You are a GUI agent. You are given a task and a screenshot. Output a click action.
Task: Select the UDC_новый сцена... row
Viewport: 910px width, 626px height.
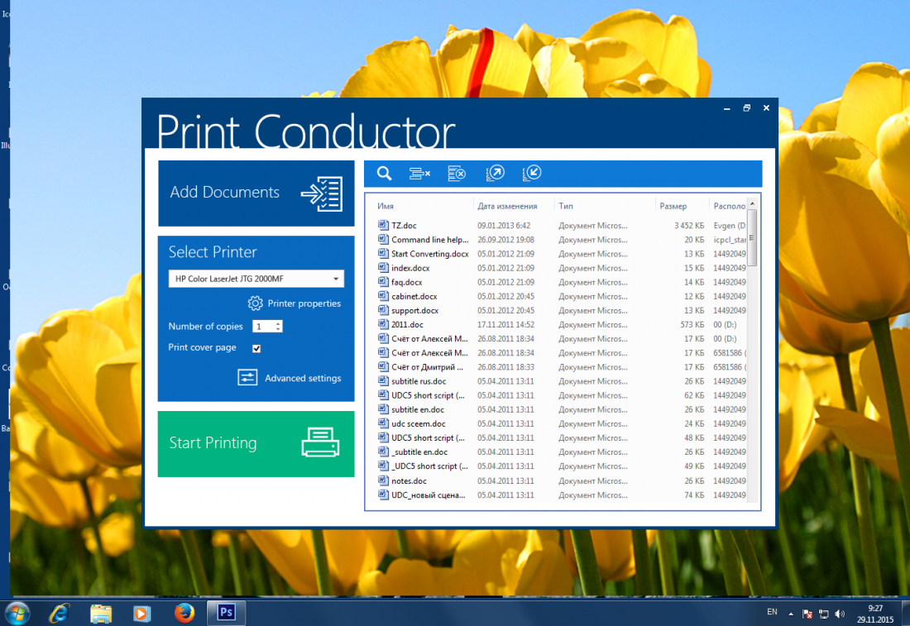click(561, 495)
